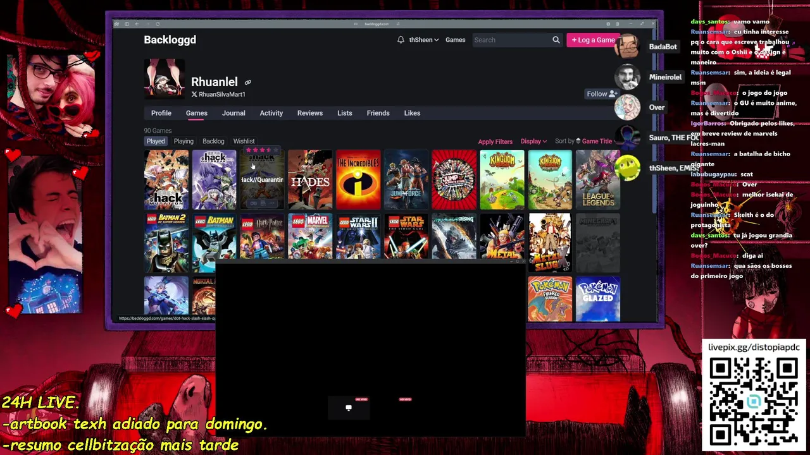This screenshot has height=455, width=810.
Task: Open the Pokémon Glazed cover
Action: click(x=597, y=299)
